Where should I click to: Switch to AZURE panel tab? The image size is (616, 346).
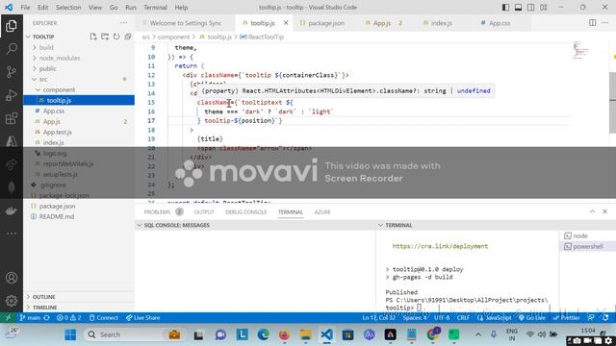pyautogui.click(x=322, y=211)
